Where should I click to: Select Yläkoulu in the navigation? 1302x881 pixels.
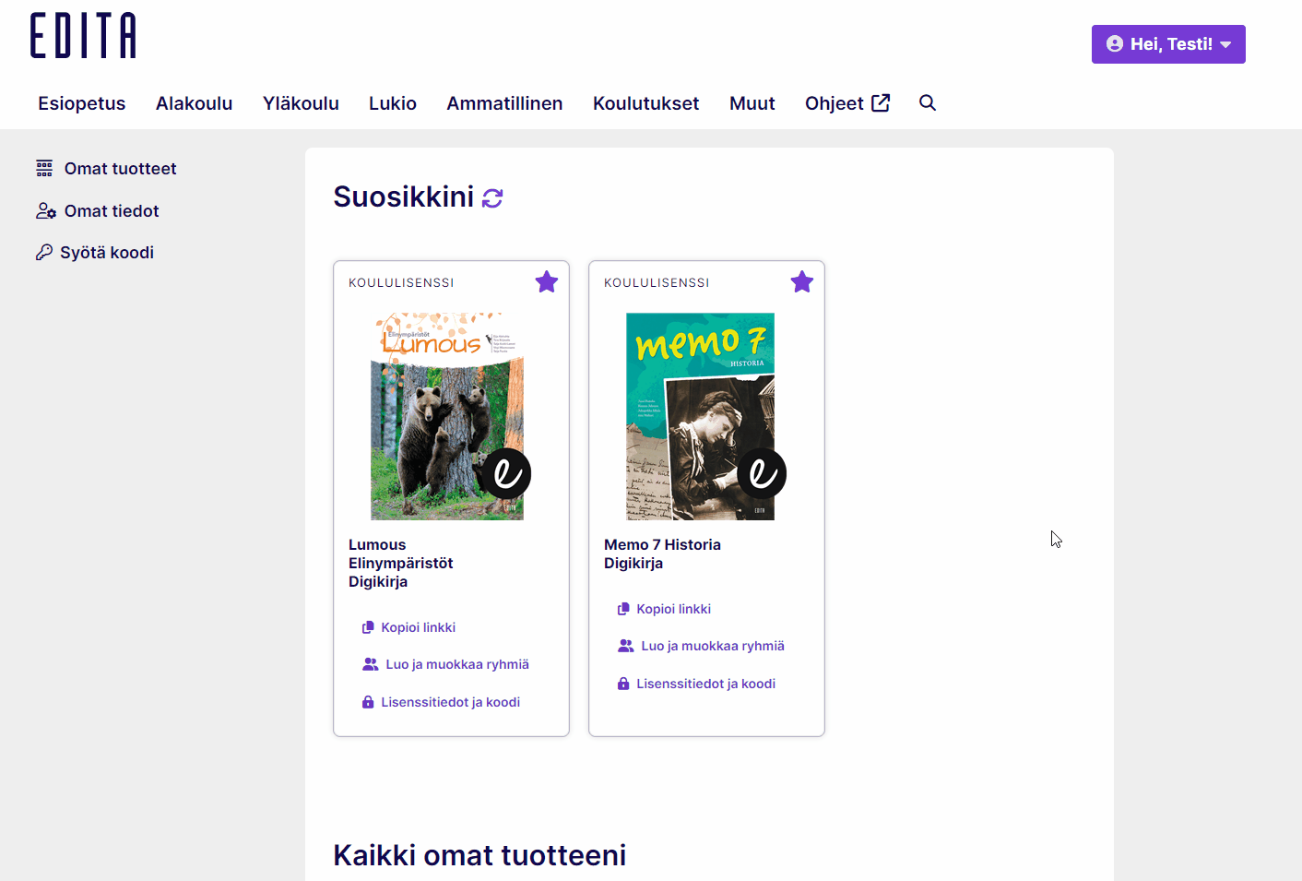[x=301, y=103]
